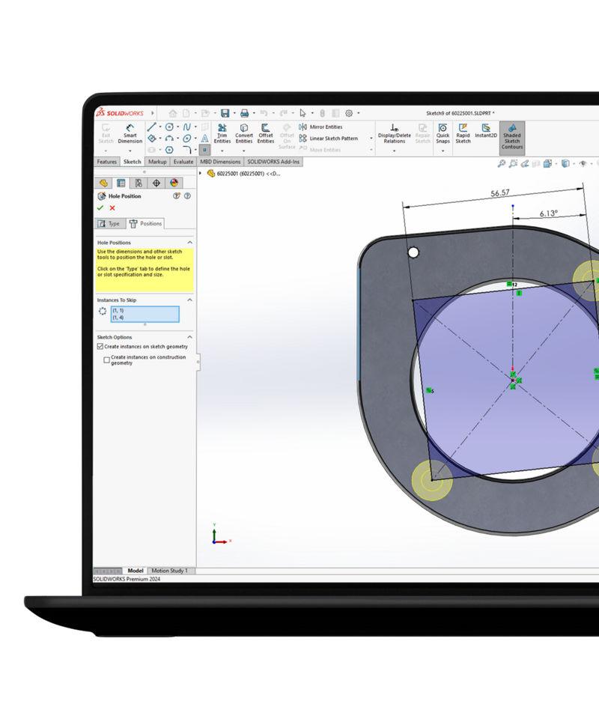Open the Convert Entities dropdown arrow
The image size is (599, 719).
pos(244,151)
